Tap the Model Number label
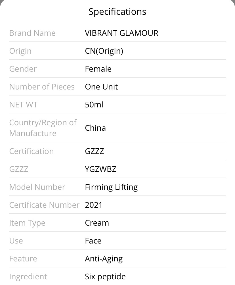Screen dimensions: 235x285 [37, 187]
